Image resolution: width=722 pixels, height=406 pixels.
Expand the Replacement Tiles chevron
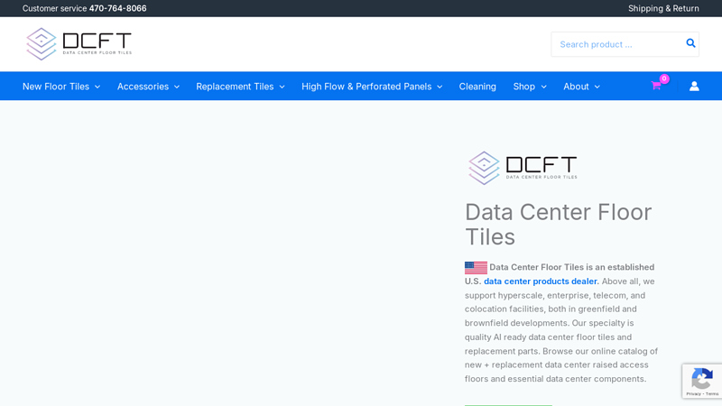tap(282, 87)
